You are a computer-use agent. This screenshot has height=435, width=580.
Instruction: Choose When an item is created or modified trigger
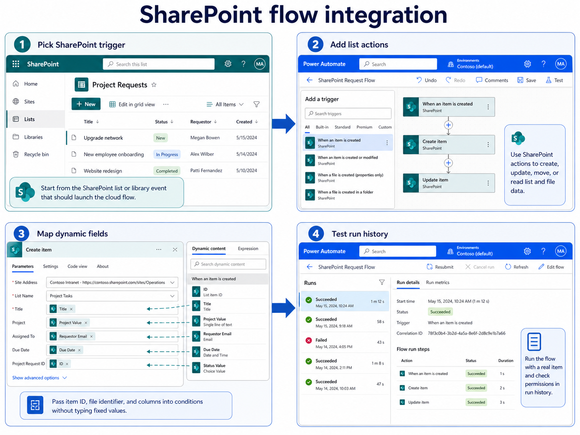pyautogui.click(x=348, y=160)
